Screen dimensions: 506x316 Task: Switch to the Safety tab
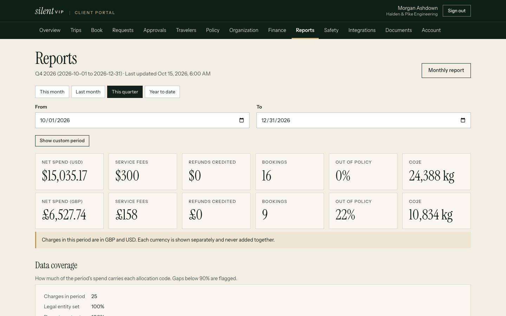click(331, 30)
